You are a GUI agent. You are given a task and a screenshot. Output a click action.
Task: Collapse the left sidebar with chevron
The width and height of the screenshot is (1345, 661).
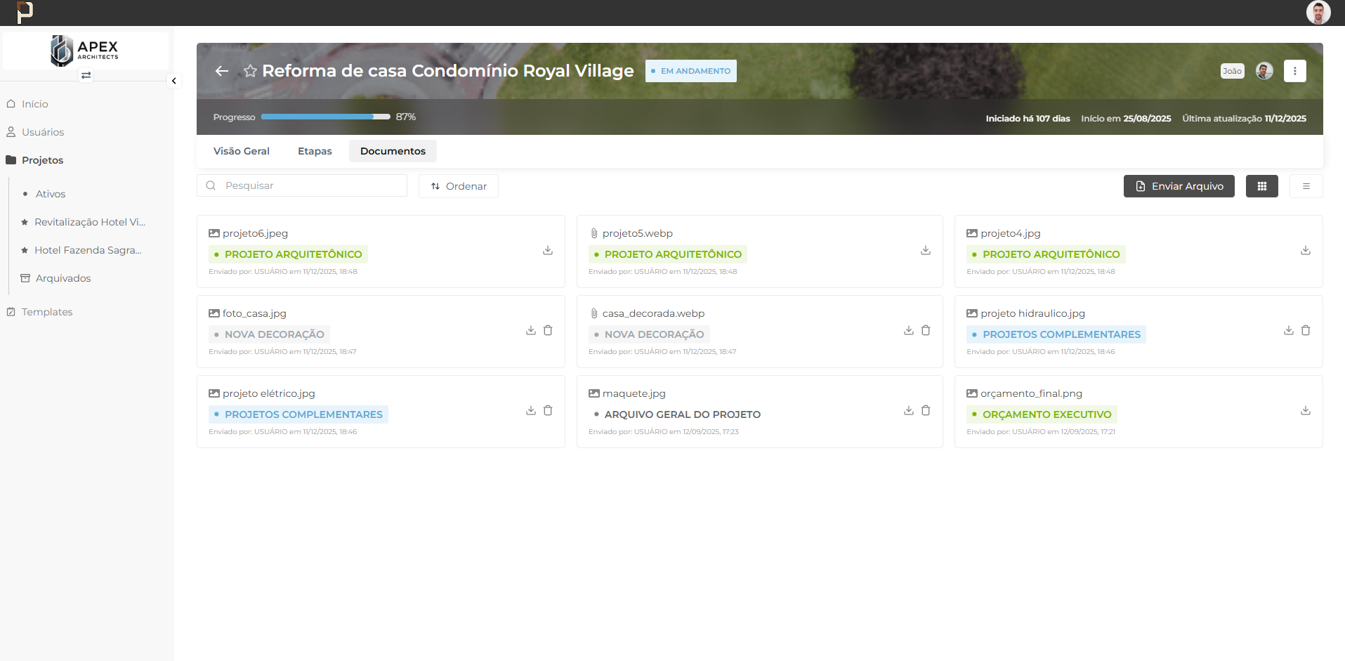pos(173,81)
